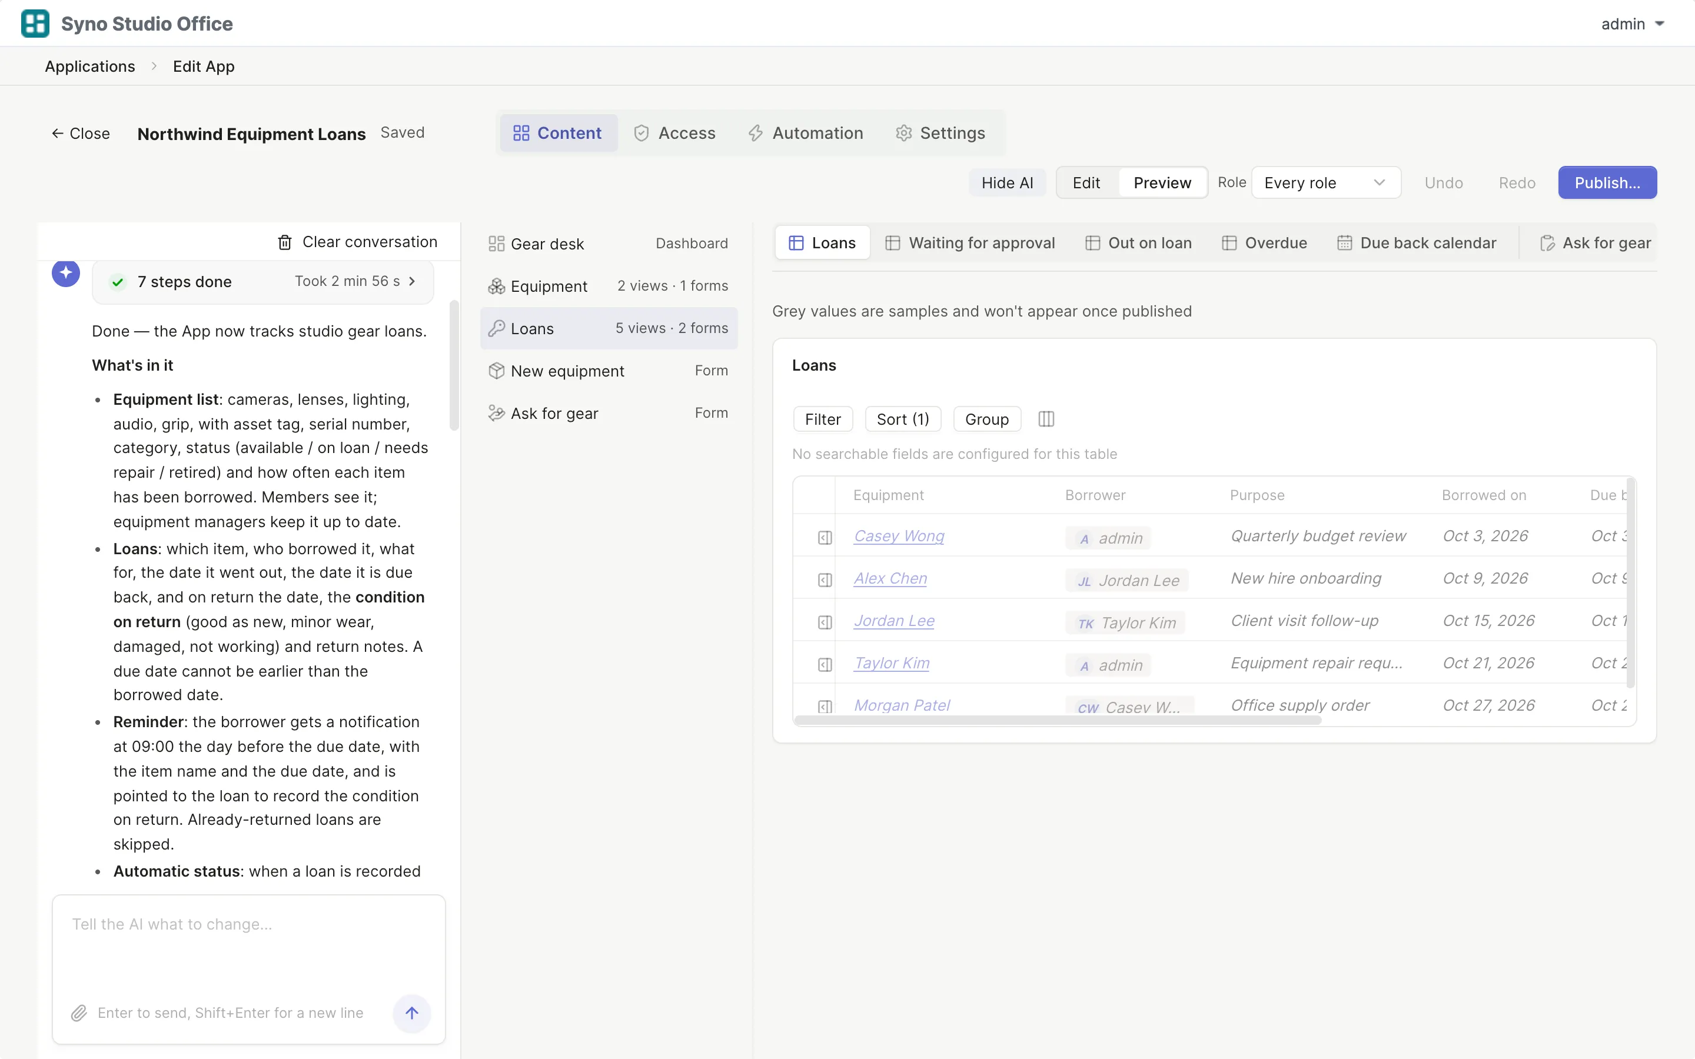Viewport: 1695px width, 1059px height.
Task: Go to Applications breadcrumb link
Action: point(89,66)
